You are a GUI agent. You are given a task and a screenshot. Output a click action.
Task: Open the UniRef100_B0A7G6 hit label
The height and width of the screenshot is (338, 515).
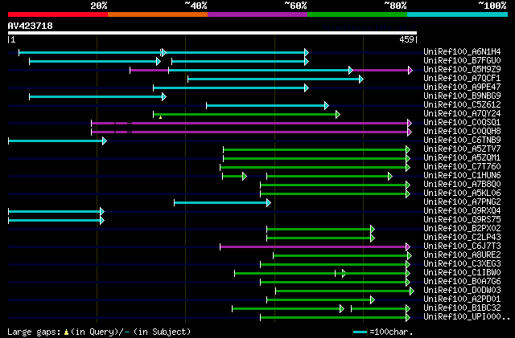(462, 282)
